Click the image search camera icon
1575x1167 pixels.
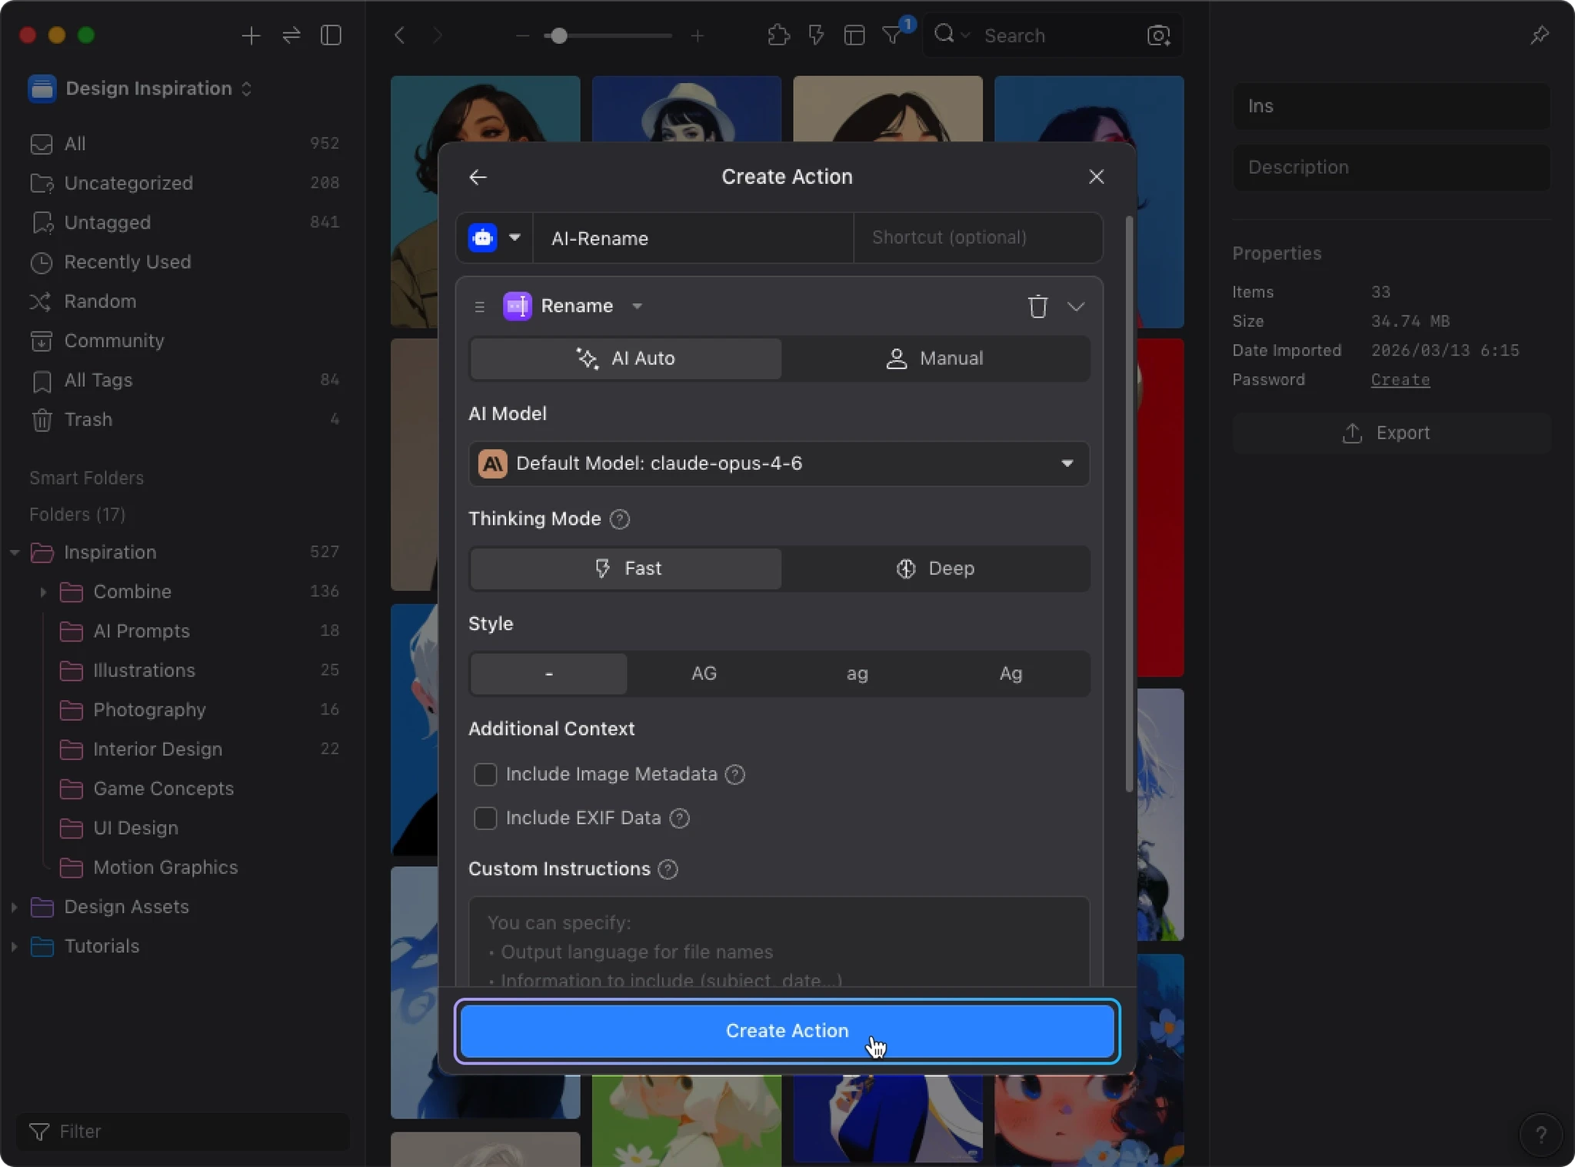pos(1158,35)
